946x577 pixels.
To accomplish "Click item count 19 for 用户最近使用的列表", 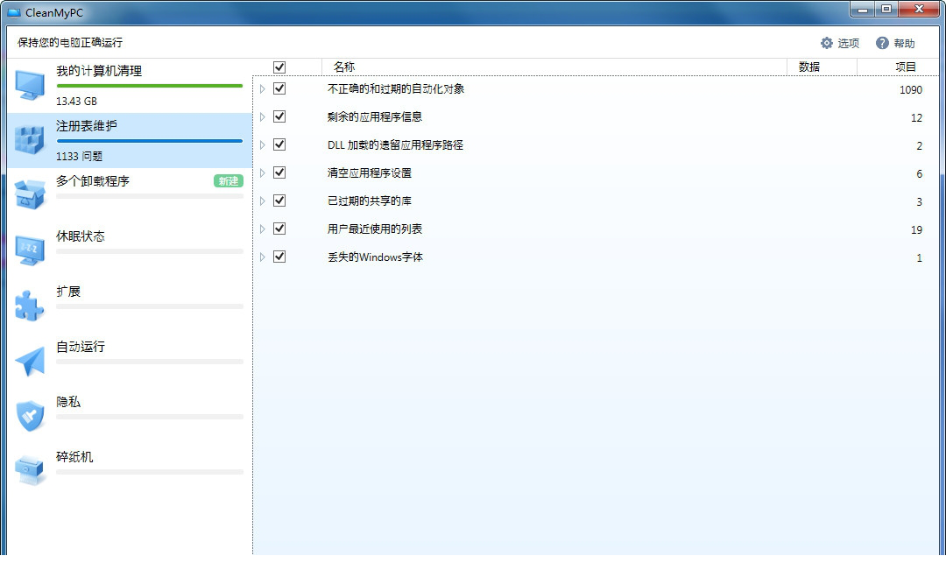I will [x=916, y=229].
